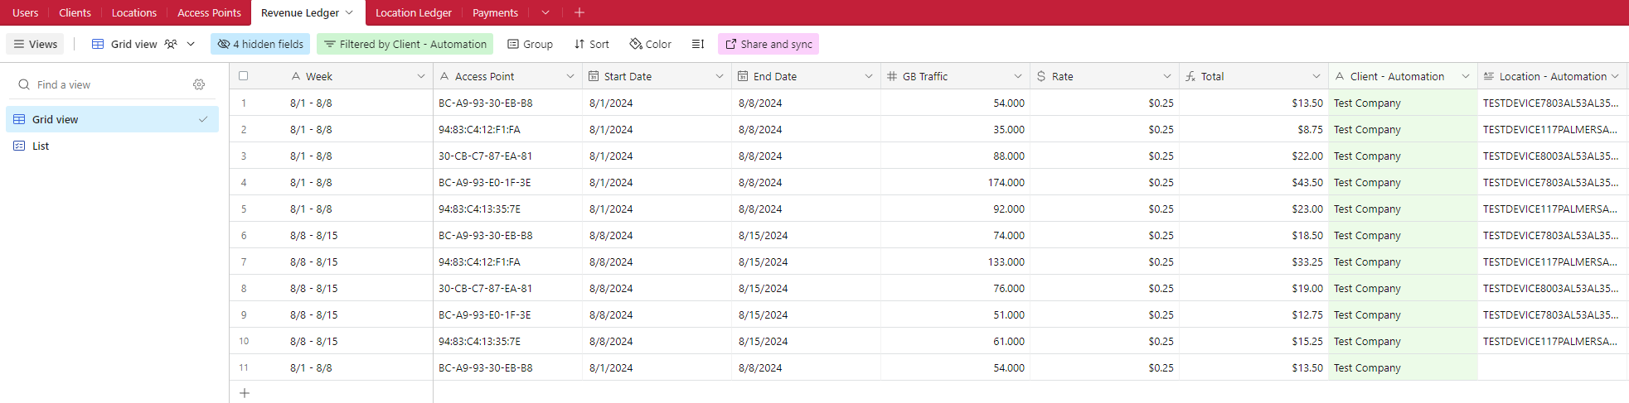The width and height of the screenshot is (1629, 403).
Task: Open the Week column dropdown arrow
Action: pos(421,76)
